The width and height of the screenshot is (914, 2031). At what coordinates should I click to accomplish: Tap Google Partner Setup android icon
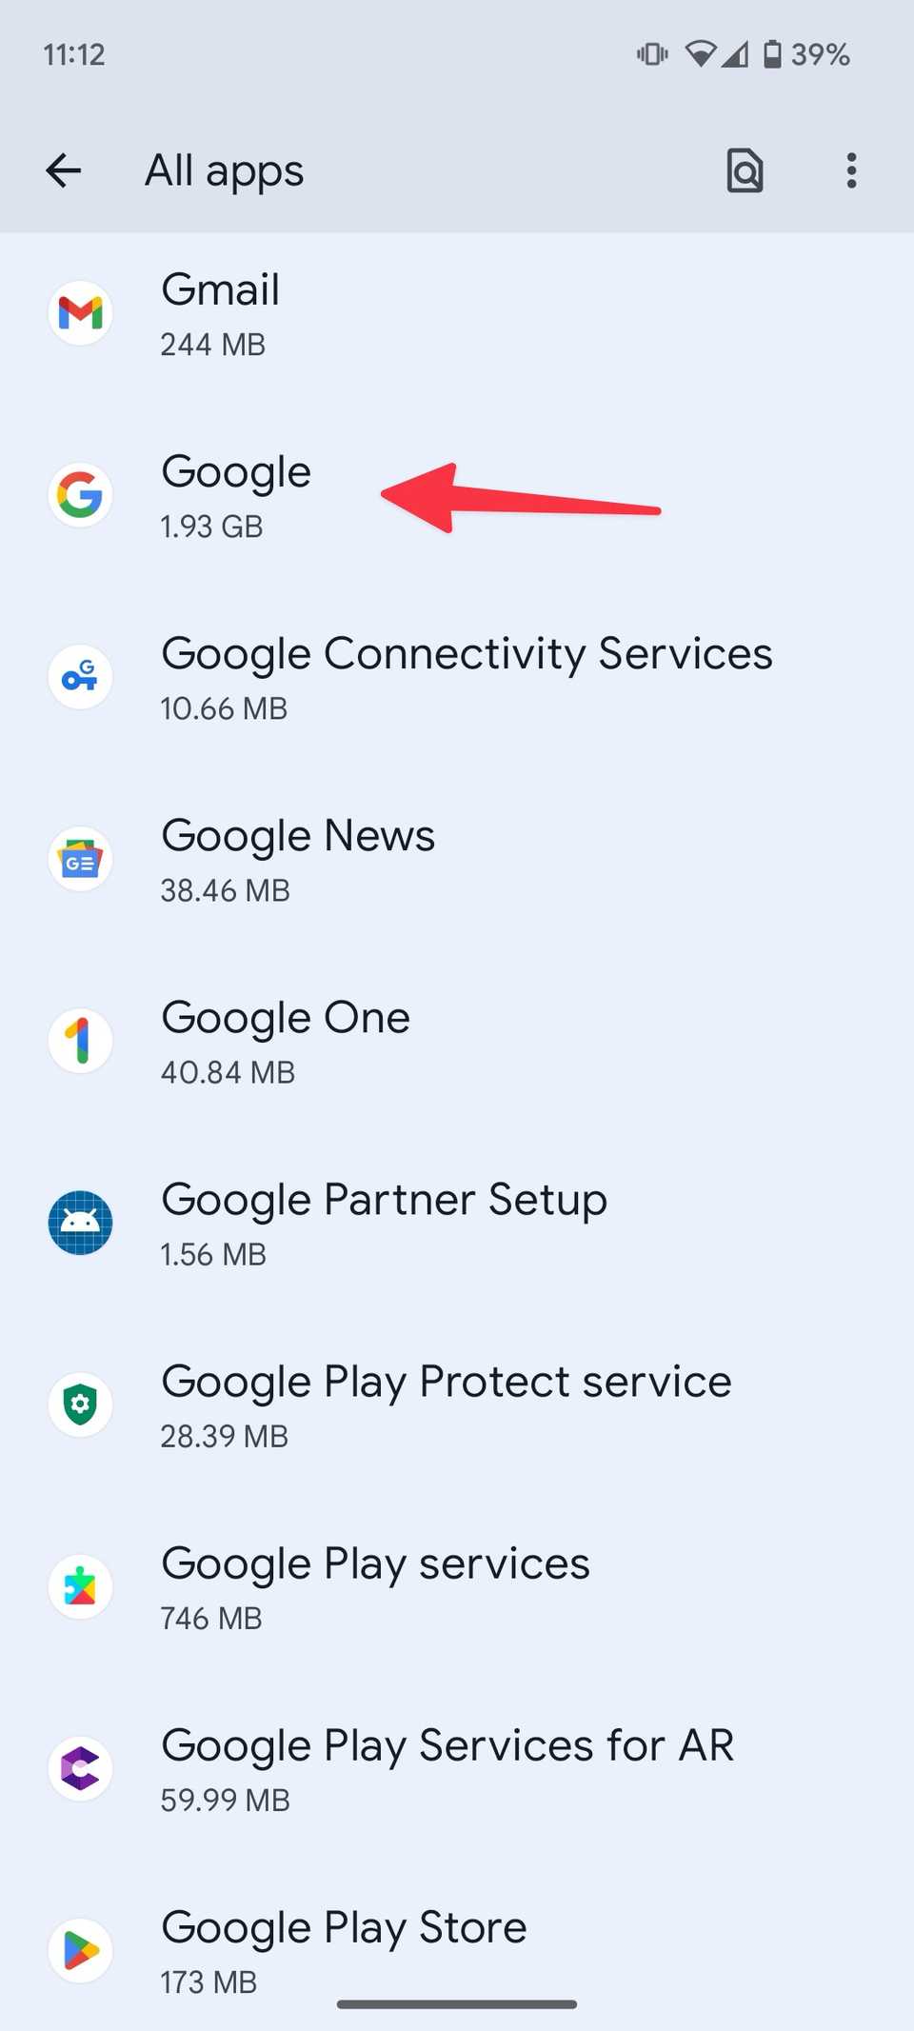pos(80,1223)
